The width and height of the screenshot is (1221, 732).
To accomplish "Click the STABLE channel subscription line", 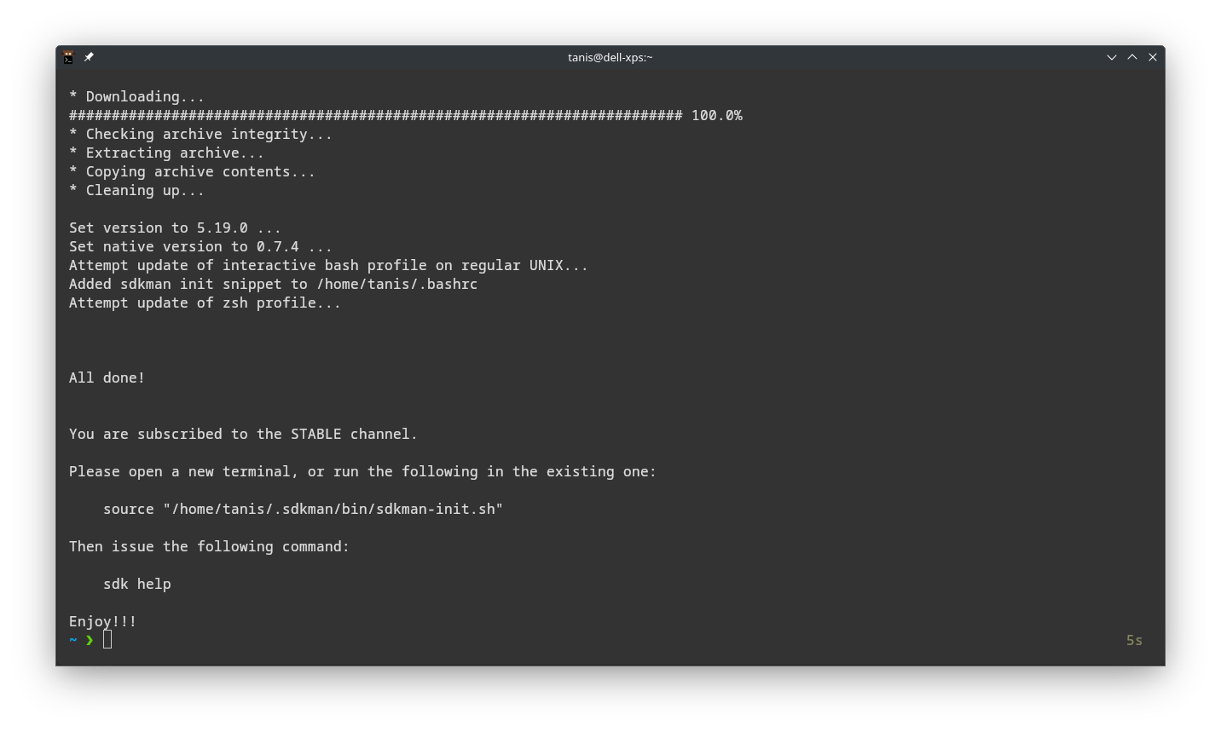I will (243, 434).
